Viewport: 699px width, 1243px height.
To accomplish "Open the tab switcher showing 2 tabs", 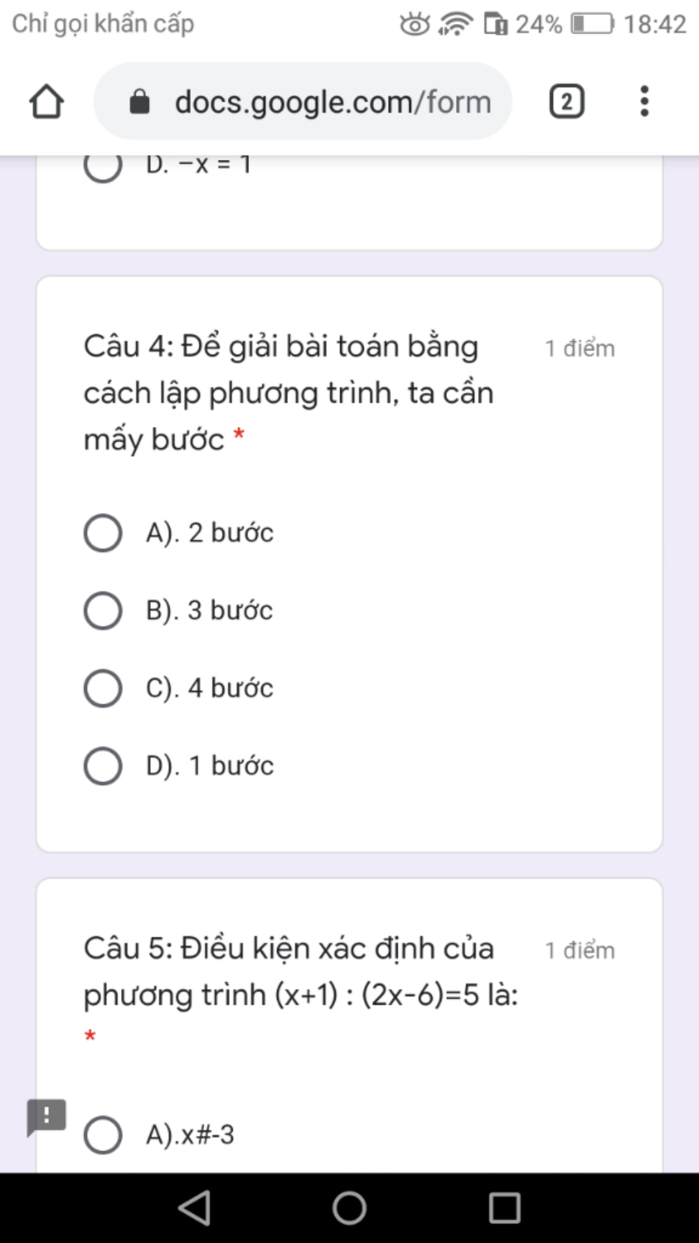I will [x=567, y=102].
